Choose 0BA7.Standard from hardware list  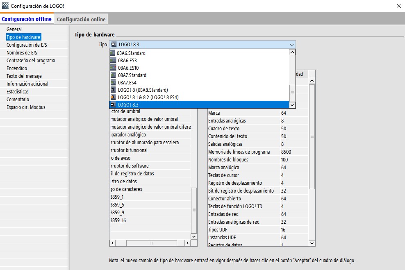[199, 75]
